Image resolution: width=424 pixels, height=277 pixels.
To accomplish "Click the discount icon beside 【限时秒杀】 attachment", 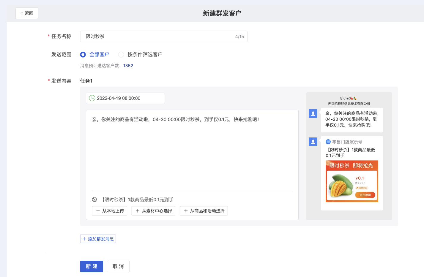I will [94, 200].
